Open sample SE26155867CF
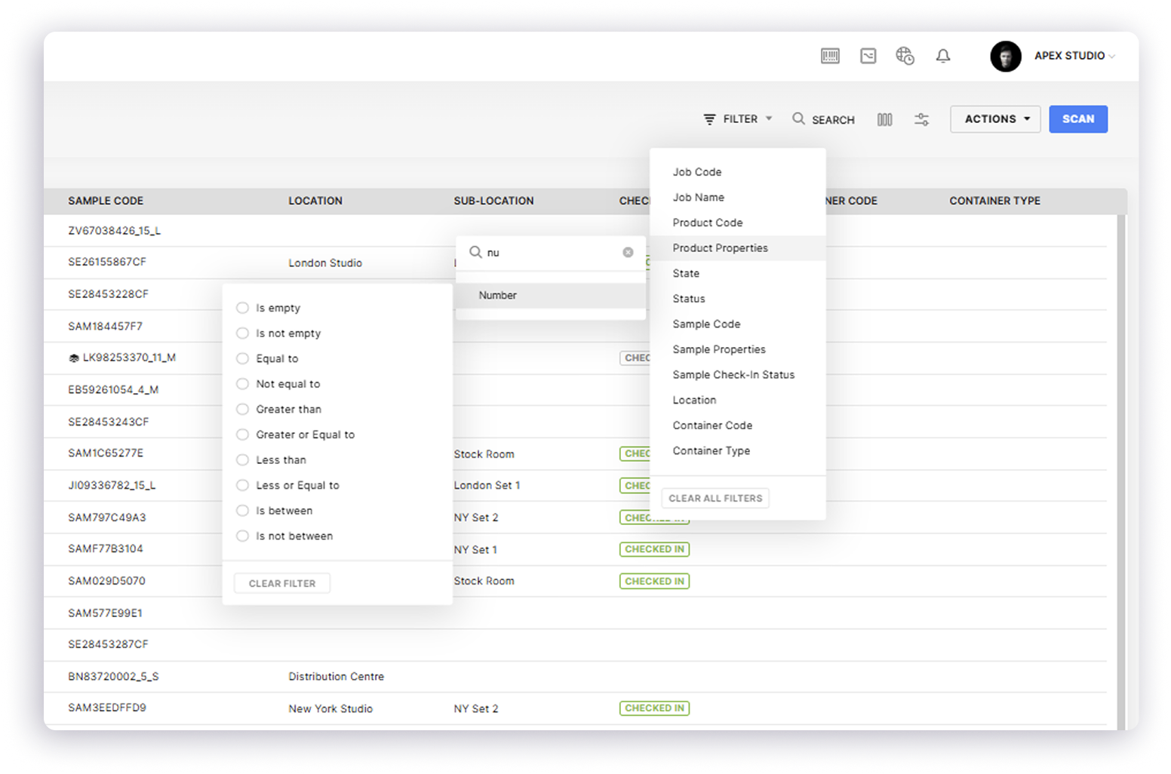Viewport: 1171px width, 774px height. pyautogui.click(x=107, y=262)
